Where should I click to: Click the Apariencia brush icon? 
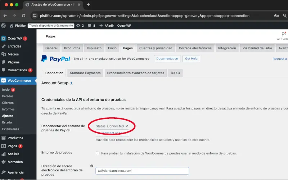point(4,172)
